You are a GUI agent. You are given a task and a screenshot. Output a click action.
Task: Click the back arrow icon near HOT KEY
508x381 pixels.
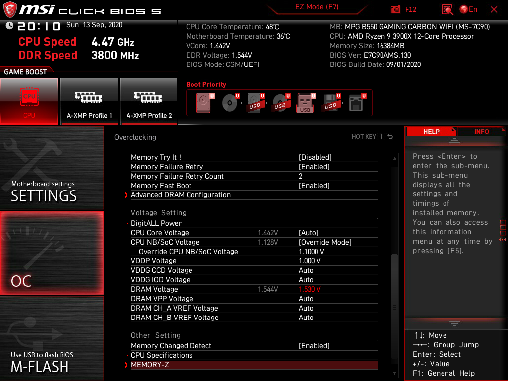point(390,137)
